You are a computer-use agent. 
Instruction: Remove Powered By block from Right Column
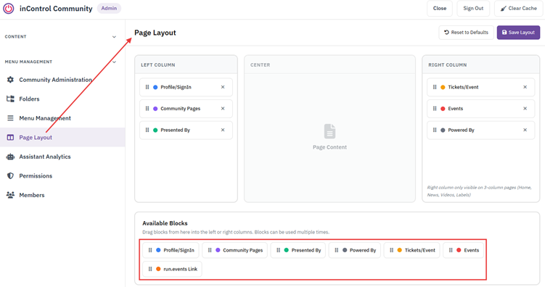(525, 130)
